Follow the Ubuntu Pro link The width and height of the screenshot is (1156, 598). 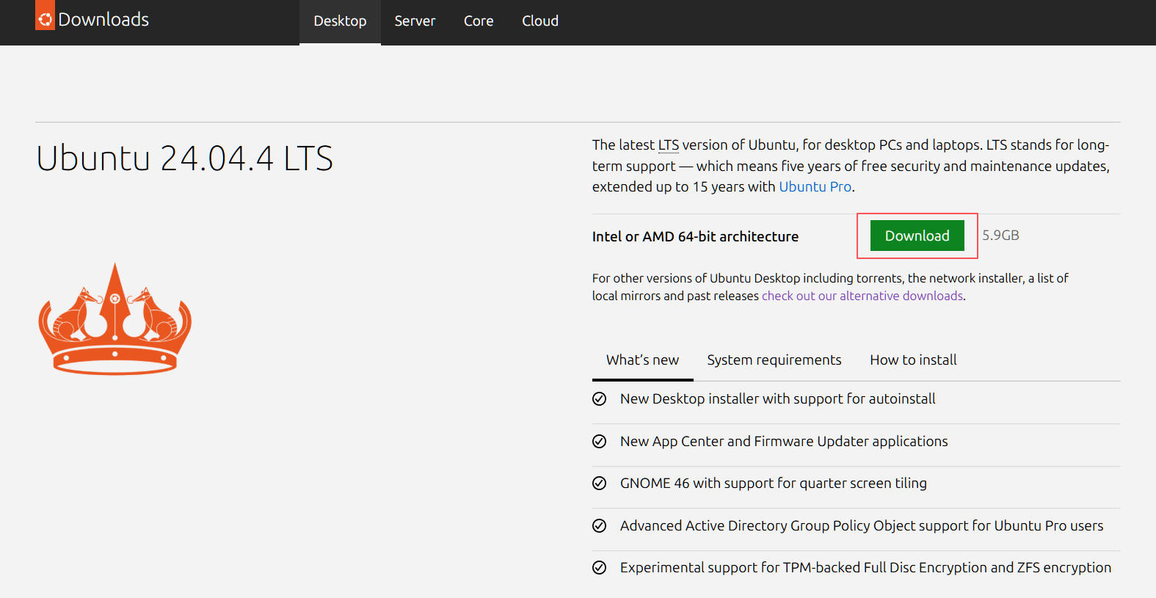tap(815, 187)
